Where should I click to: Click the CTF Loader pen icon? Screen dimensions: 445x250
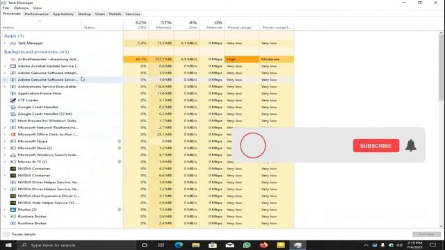(x=13, y=100)
